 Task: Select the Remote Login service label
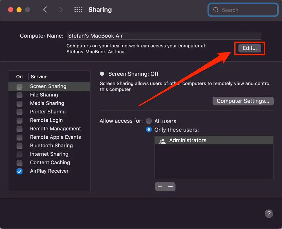click(x=47, y=120)
